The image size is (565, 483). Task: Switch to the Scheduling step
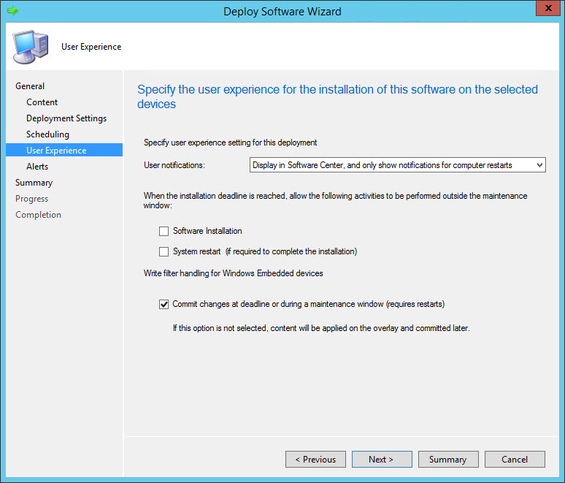click(x=48, y=134)
